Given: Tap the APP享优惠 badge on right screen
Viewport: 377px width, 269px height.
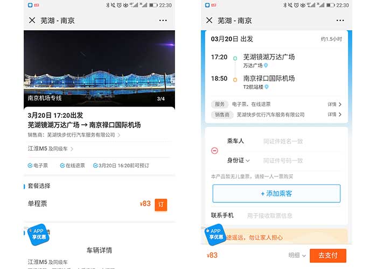Looking at the screenshot, I should tap(215, 234).
